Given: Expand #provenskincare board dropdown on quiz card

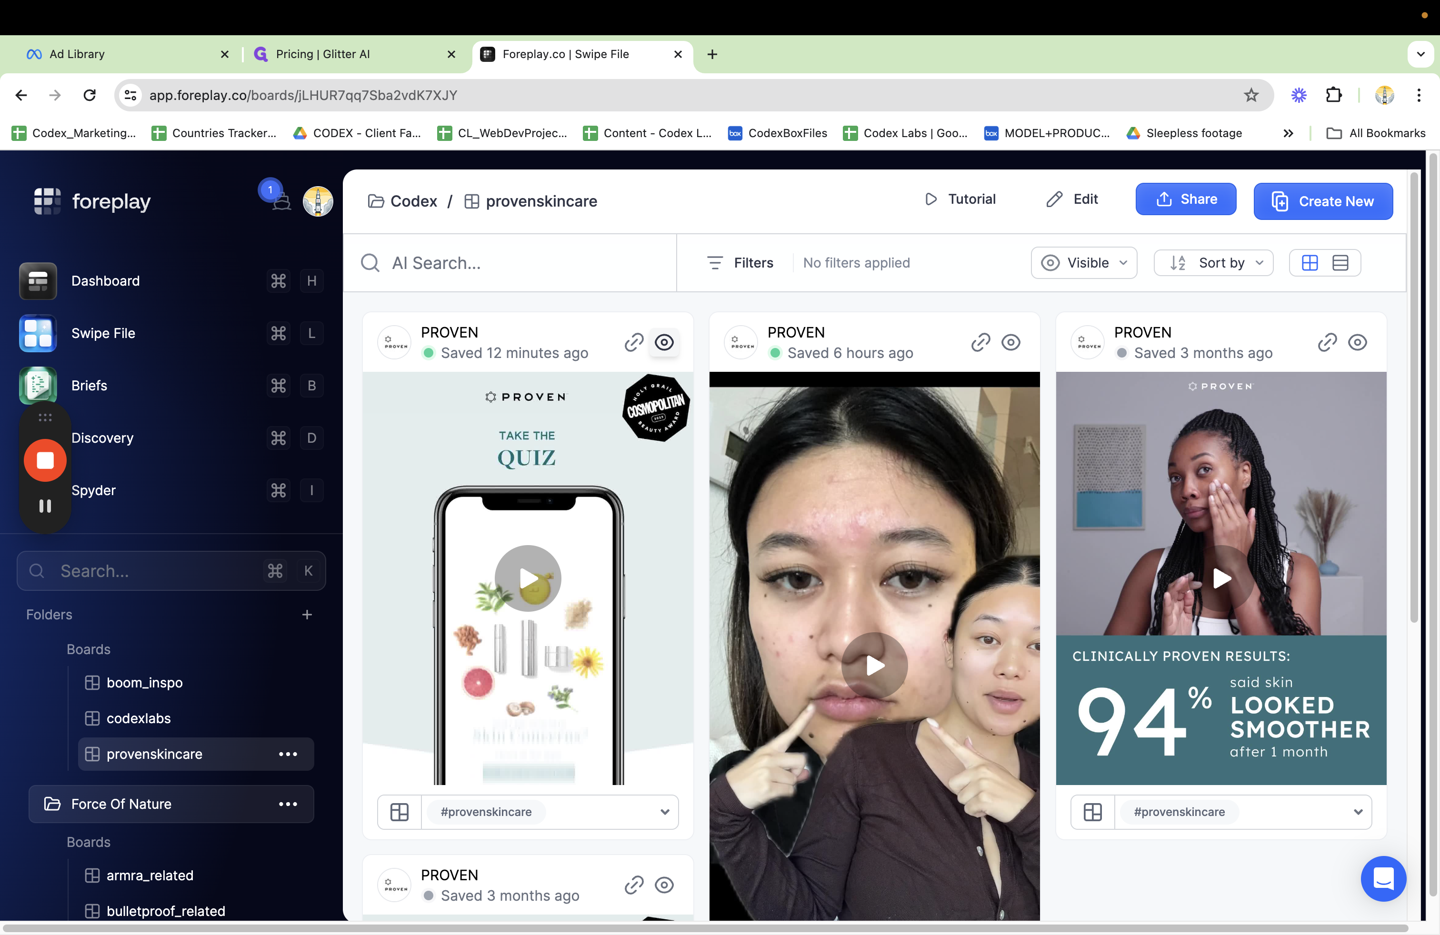Looking at the screenshot, I should pyautogui.click(x=664, y=812).
